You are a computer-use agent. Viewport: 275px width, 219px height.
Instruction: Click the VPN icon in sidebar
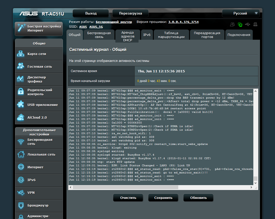21,193
